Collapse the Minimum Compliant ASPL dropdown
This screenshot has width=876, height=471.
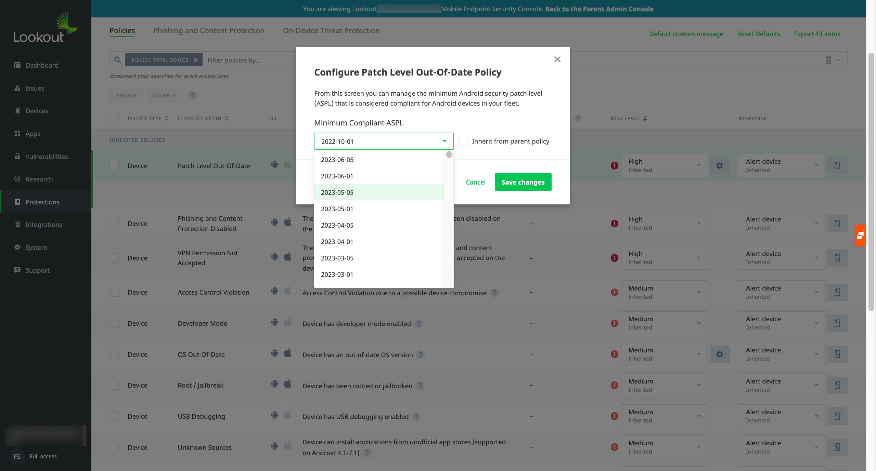coord(444,142)
